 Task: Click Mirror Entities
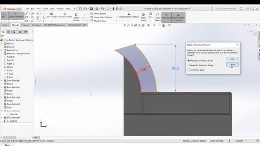(x=98, y=13)
